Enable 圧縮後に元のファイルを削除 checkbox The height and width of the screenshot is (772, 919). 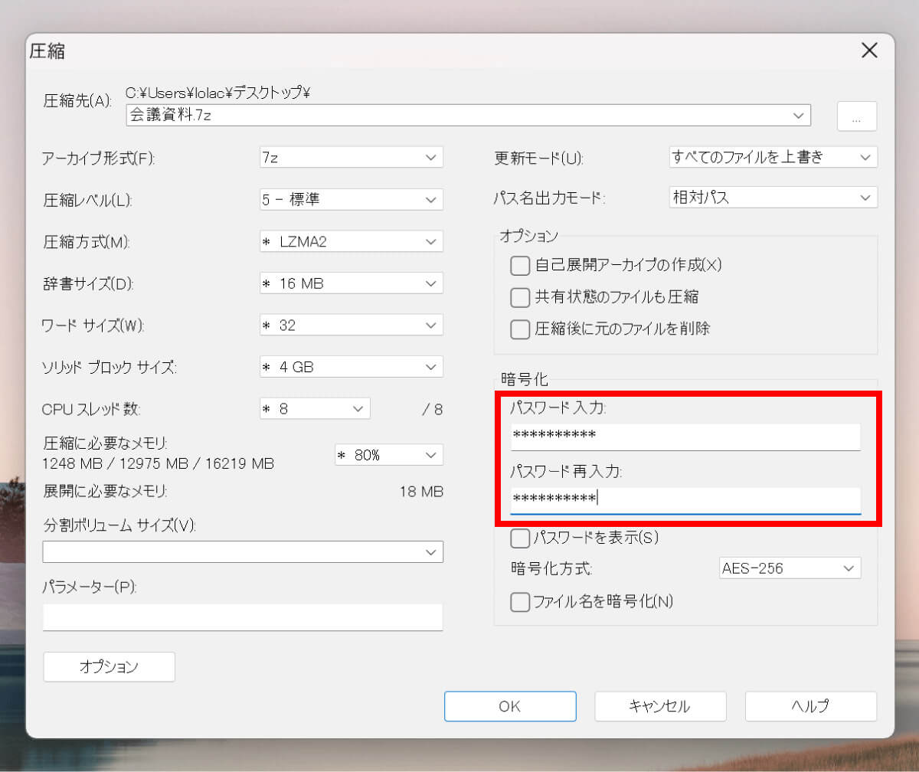point(520,329)
